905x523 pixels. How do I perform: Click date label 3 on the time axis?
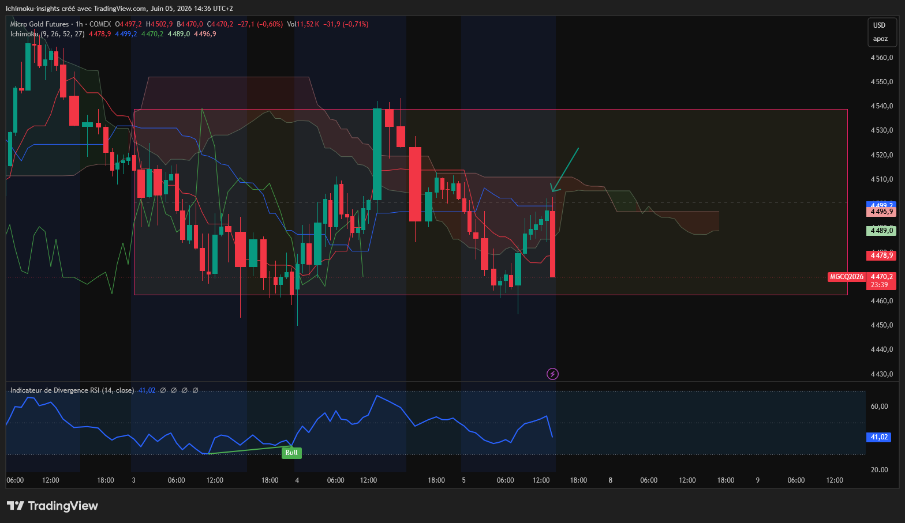pyautogui.click(x=133, y=480)
